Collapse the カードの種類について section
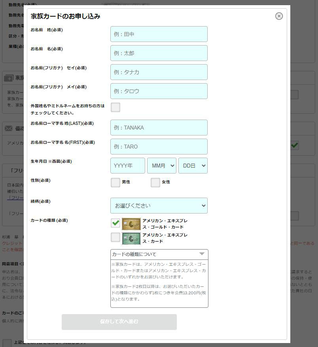The height and width of the screenshot is (347, 318). (x=159, y=254)
